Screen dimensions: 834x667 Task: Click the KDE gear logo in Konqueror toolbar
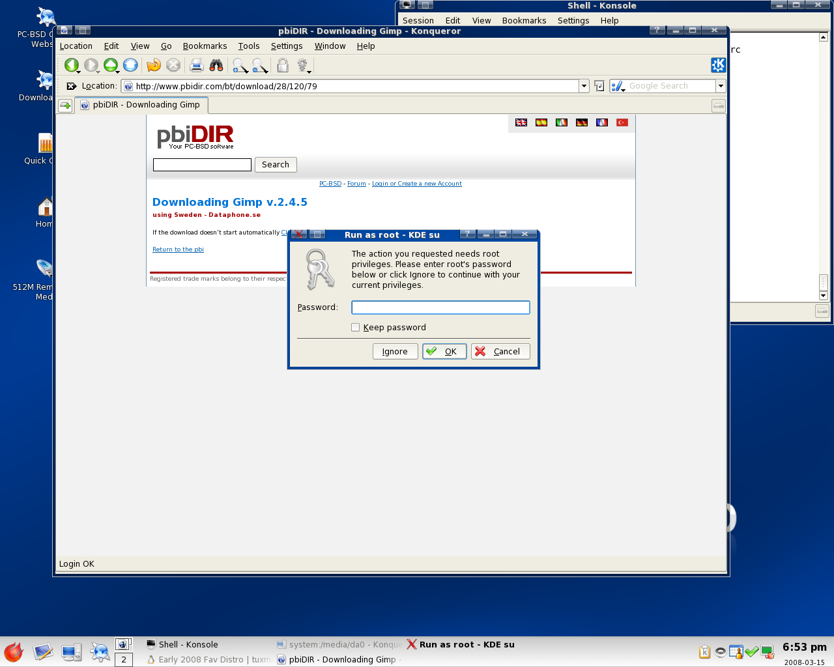[718, 65]
